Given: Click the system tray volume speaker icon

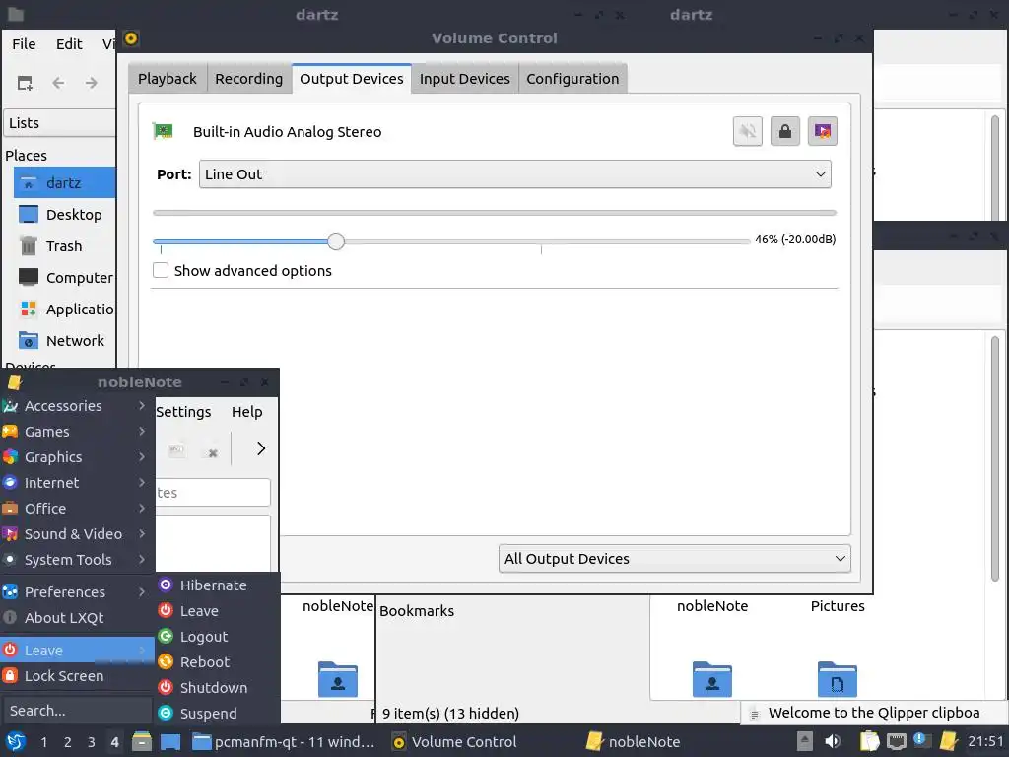Looking at the screenshot, I should coord(833,741).
